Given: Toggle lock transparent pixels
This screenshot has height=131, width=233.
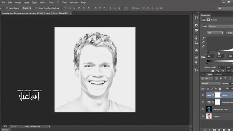Looking at the screenshot, I should [x=208, y=89].
